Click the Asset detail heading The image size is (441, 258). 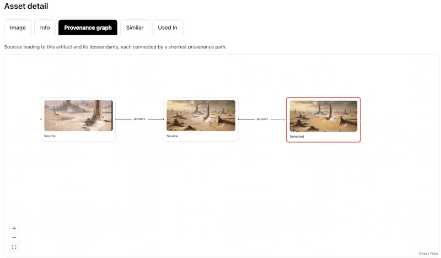pyautogui.click(x=26, y=6)
